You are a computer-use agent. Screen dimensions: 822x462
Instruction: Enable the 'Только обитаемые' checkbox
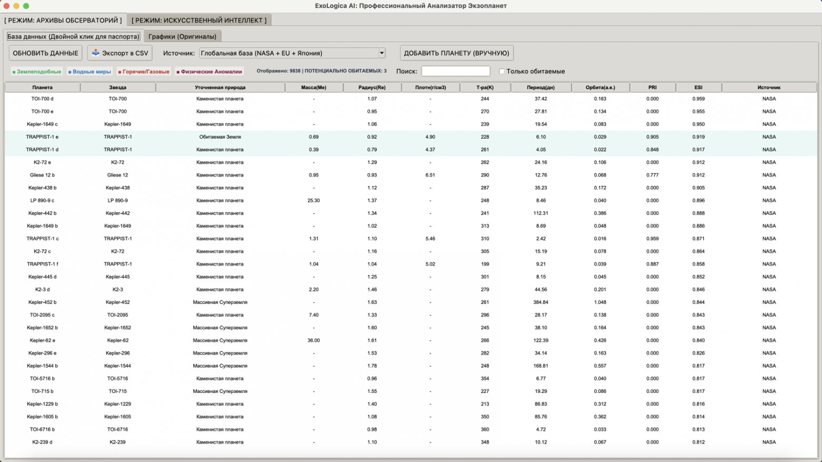pyautogui.click(x=502, y=71)
